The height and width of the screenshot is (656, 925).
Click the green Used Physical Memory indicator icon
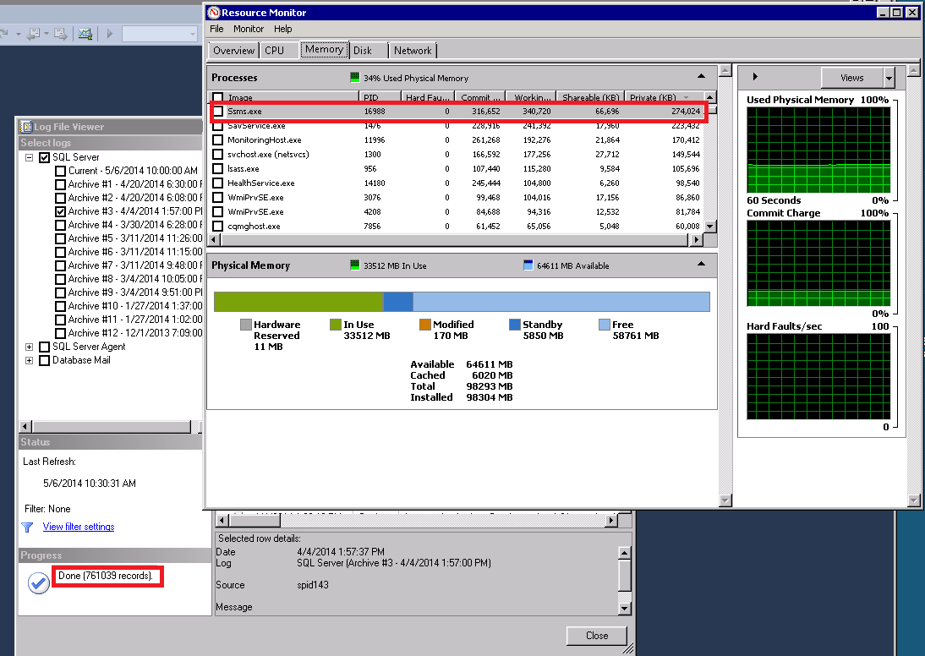[354, 77]
